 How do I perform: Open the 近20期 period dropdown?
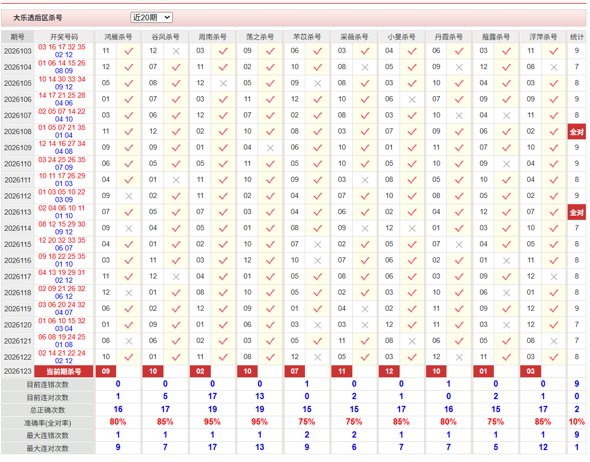coord(151,17)
